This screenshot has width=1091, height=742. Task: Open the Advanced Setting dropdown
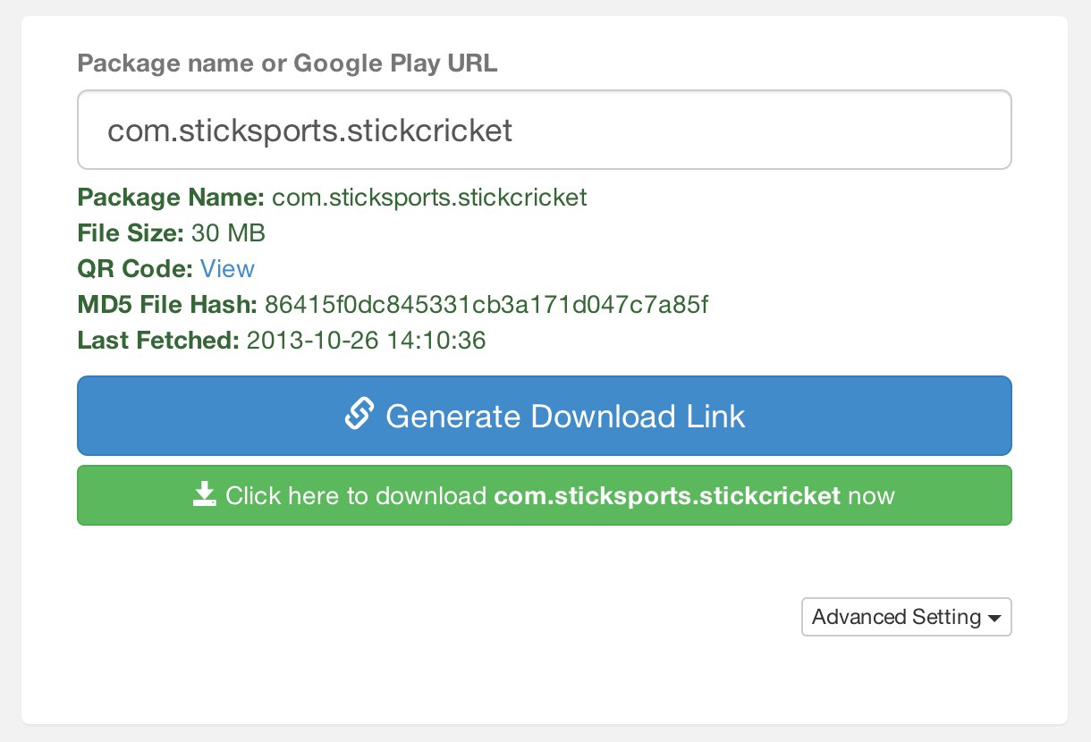906,617
